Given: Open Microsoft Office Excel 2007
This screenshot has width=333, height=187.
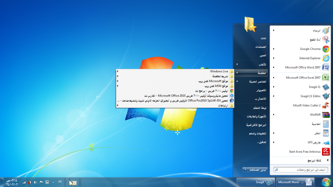Looking at the screenshot, I should pyautogui.click(x=302, y=78).
